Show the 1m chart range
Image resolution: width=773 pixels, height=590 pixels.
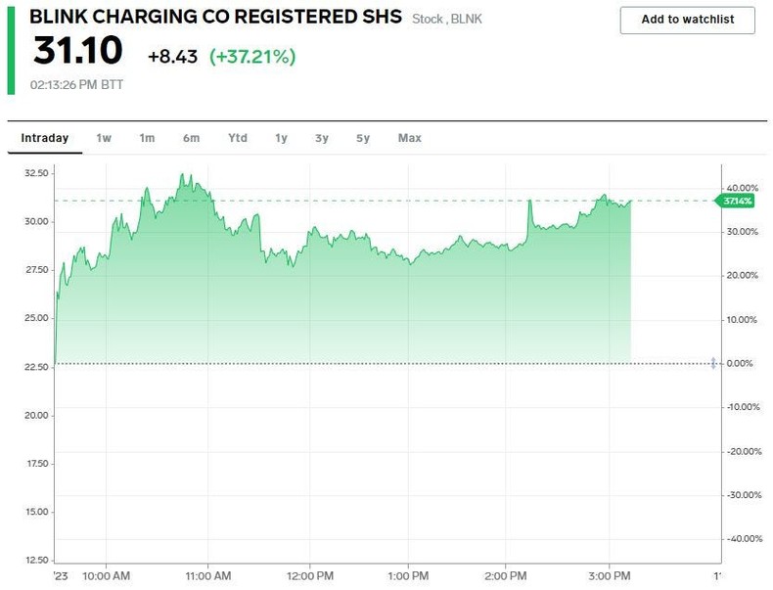(147, 138)
